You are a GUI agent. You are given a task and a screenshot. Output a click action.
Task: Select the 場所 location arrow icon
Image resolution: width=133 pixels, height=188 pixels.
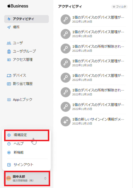click(x=9, y=27)
